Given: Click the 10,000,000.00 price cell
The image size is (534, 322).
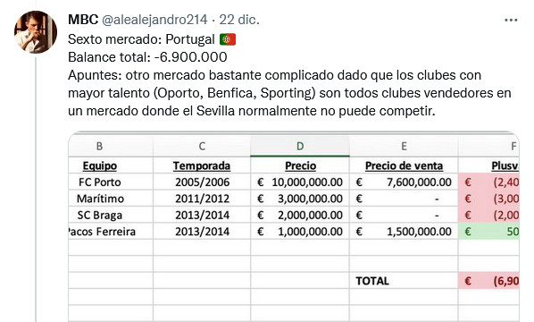Looking at the screenshot, I should tap(300, 182).
